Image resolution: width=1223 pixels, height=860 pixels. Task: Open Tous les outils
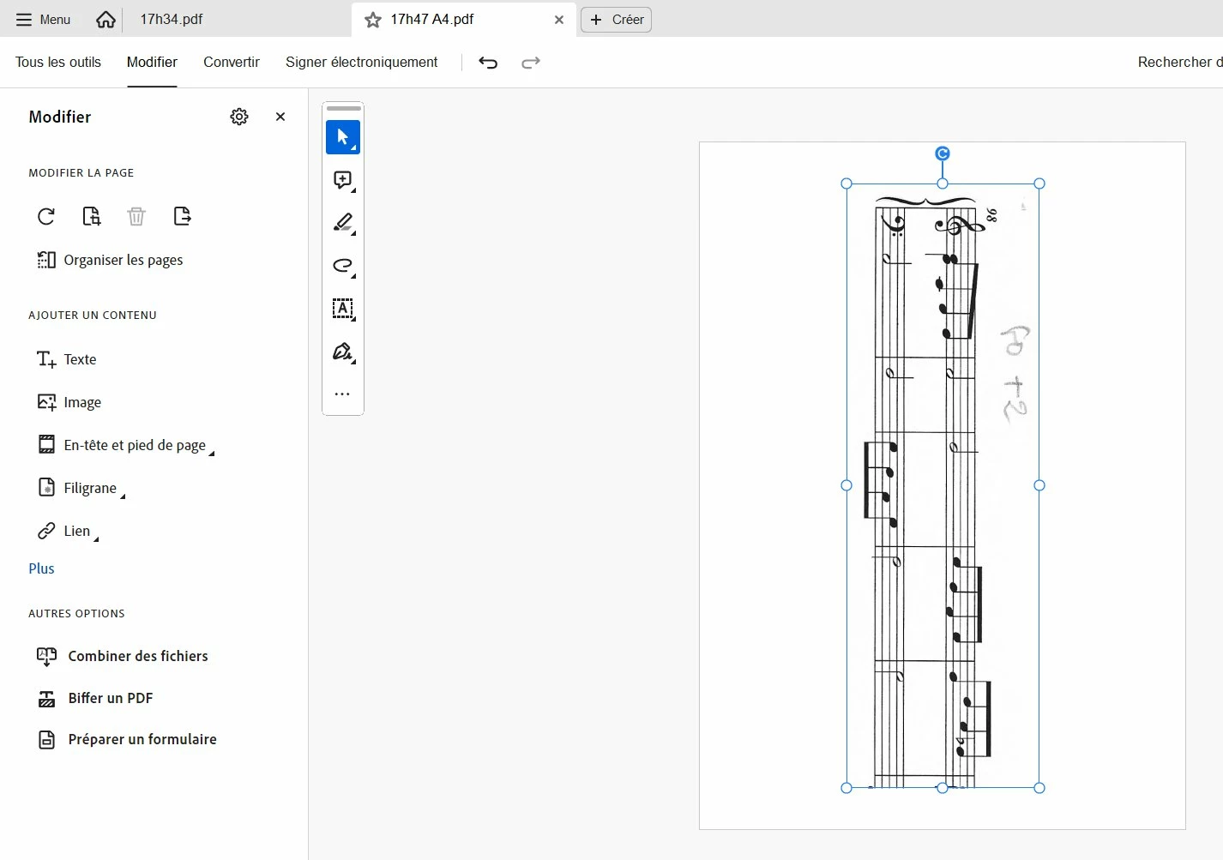[58, 62]
